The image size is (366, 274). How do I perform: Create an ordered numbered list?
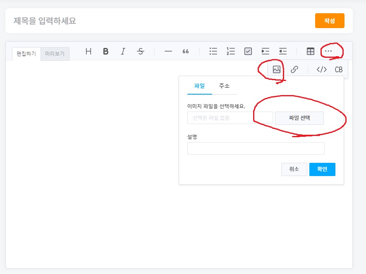tap(231, 51)
